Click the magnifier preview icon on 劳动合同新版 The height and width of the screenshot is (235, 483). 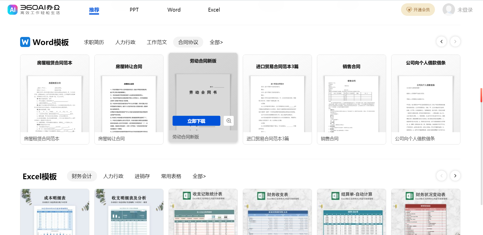pyautogui.click(x=229, y=121)
